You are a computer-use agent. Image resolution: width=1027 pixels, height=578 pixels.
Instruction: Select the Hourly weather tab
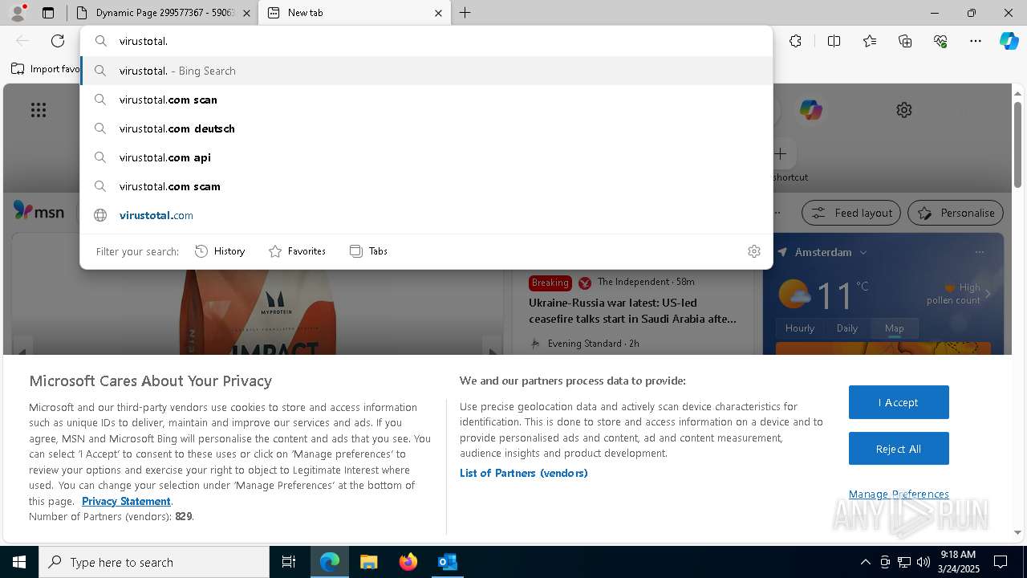800,328
